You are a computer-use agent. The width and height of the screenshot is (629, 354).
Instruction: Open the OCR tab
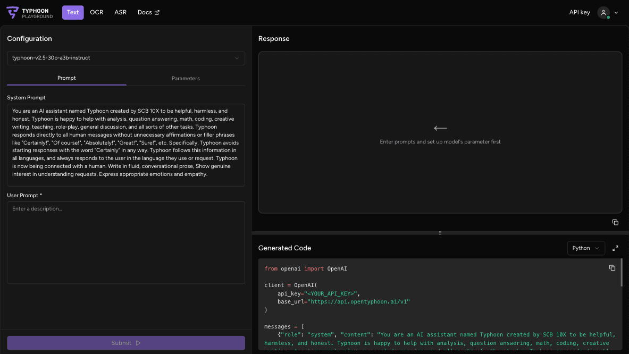click(x=97, y=12)
